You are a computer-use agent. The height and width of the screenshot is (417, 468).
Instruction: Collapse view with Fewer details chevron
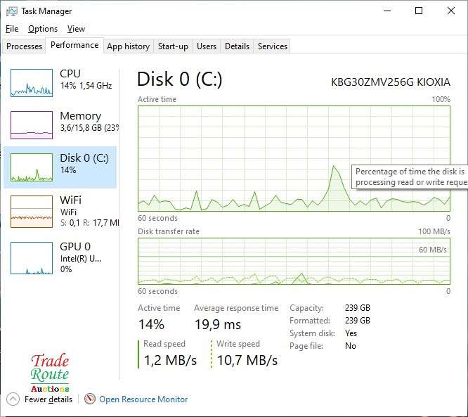pyautogui.click(x=13, y=399)
